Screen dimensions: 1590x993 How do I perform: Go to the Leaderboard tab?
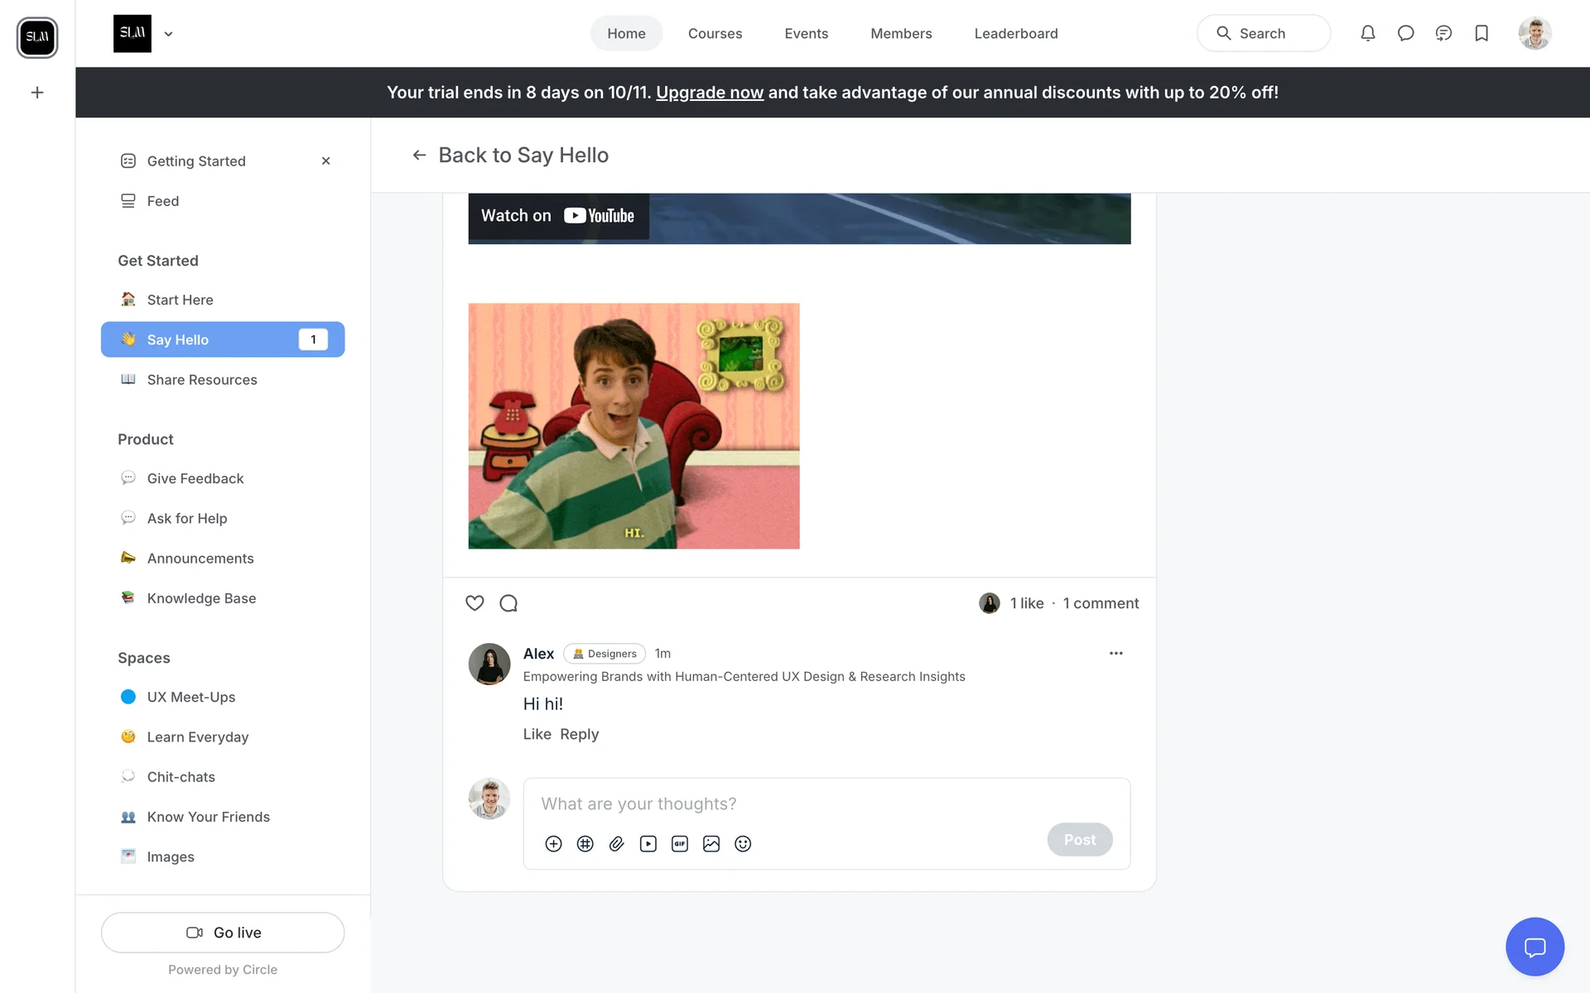[x=1015, y=33]
